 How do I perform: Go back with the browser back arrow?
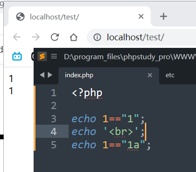(17, 37)
